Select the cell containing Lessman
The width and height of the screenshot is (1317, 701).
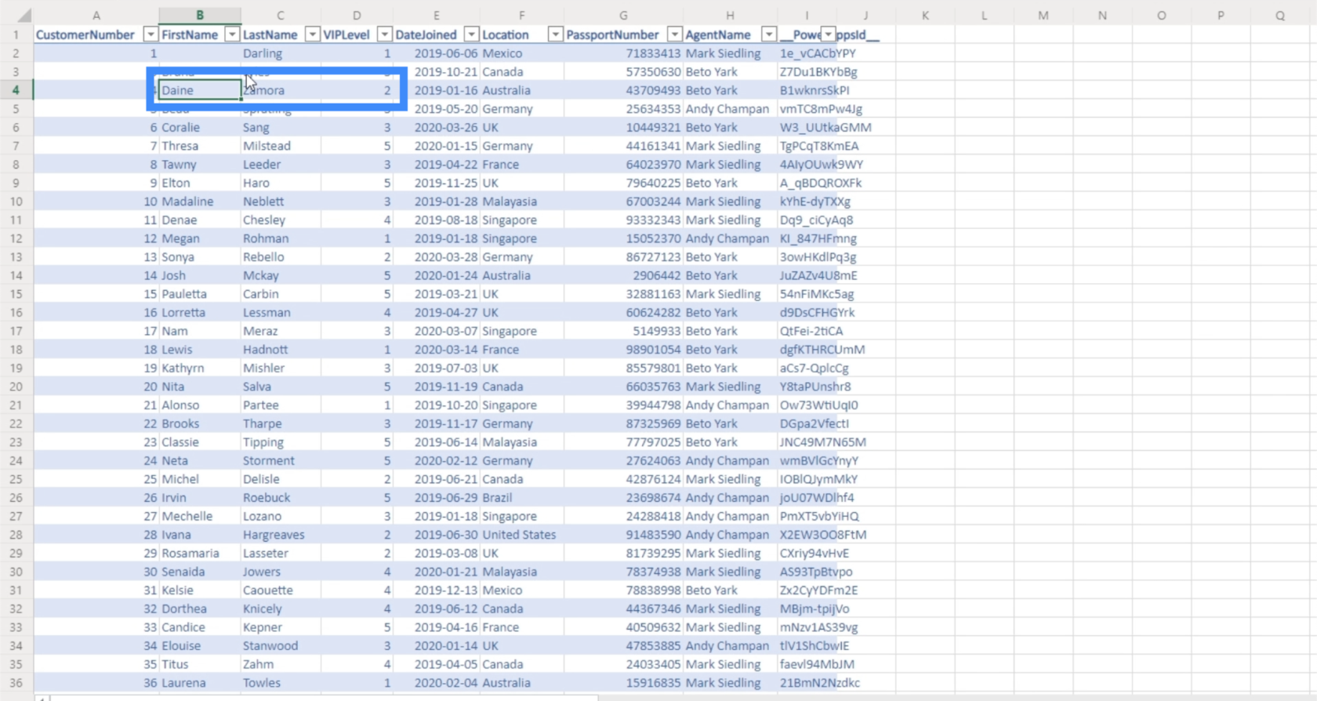pyautogui.click(x=281, y=312)
